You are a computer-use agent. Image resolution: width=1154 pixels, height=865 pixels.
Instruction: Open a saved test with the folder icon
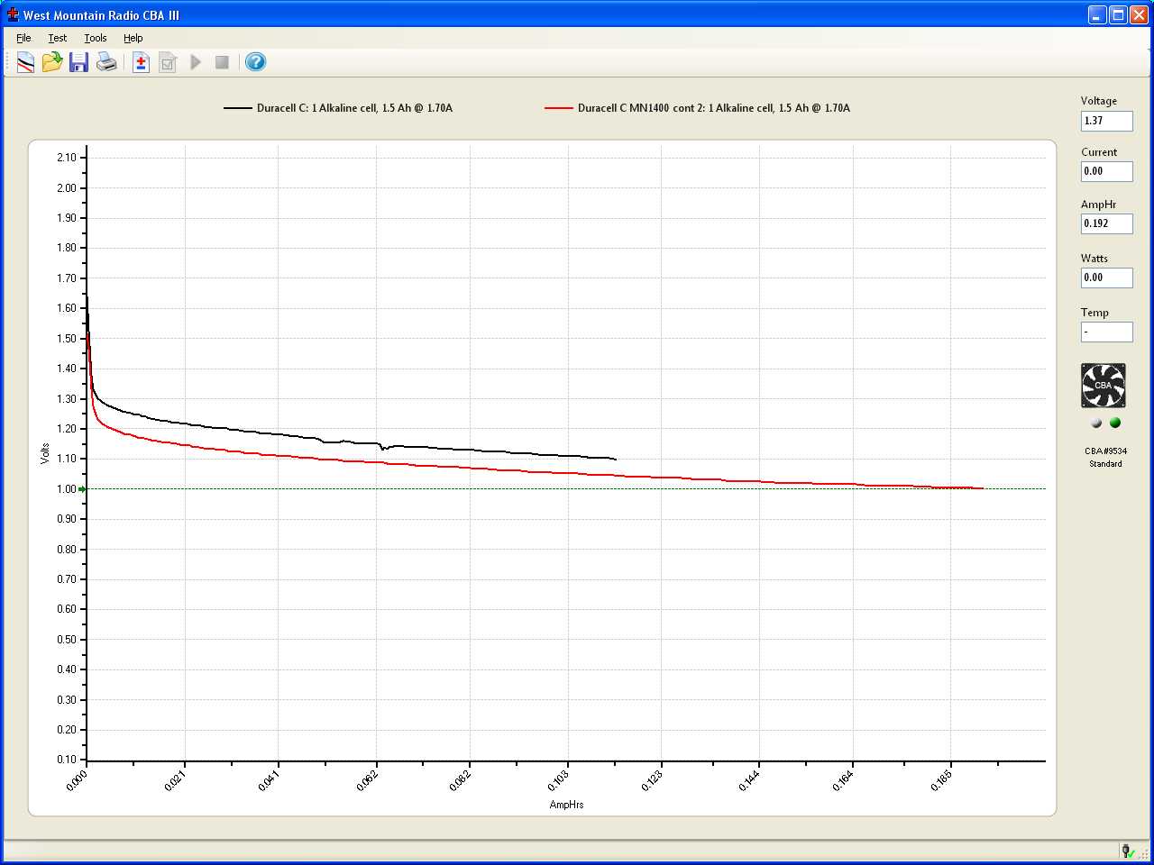pos(52,62)
